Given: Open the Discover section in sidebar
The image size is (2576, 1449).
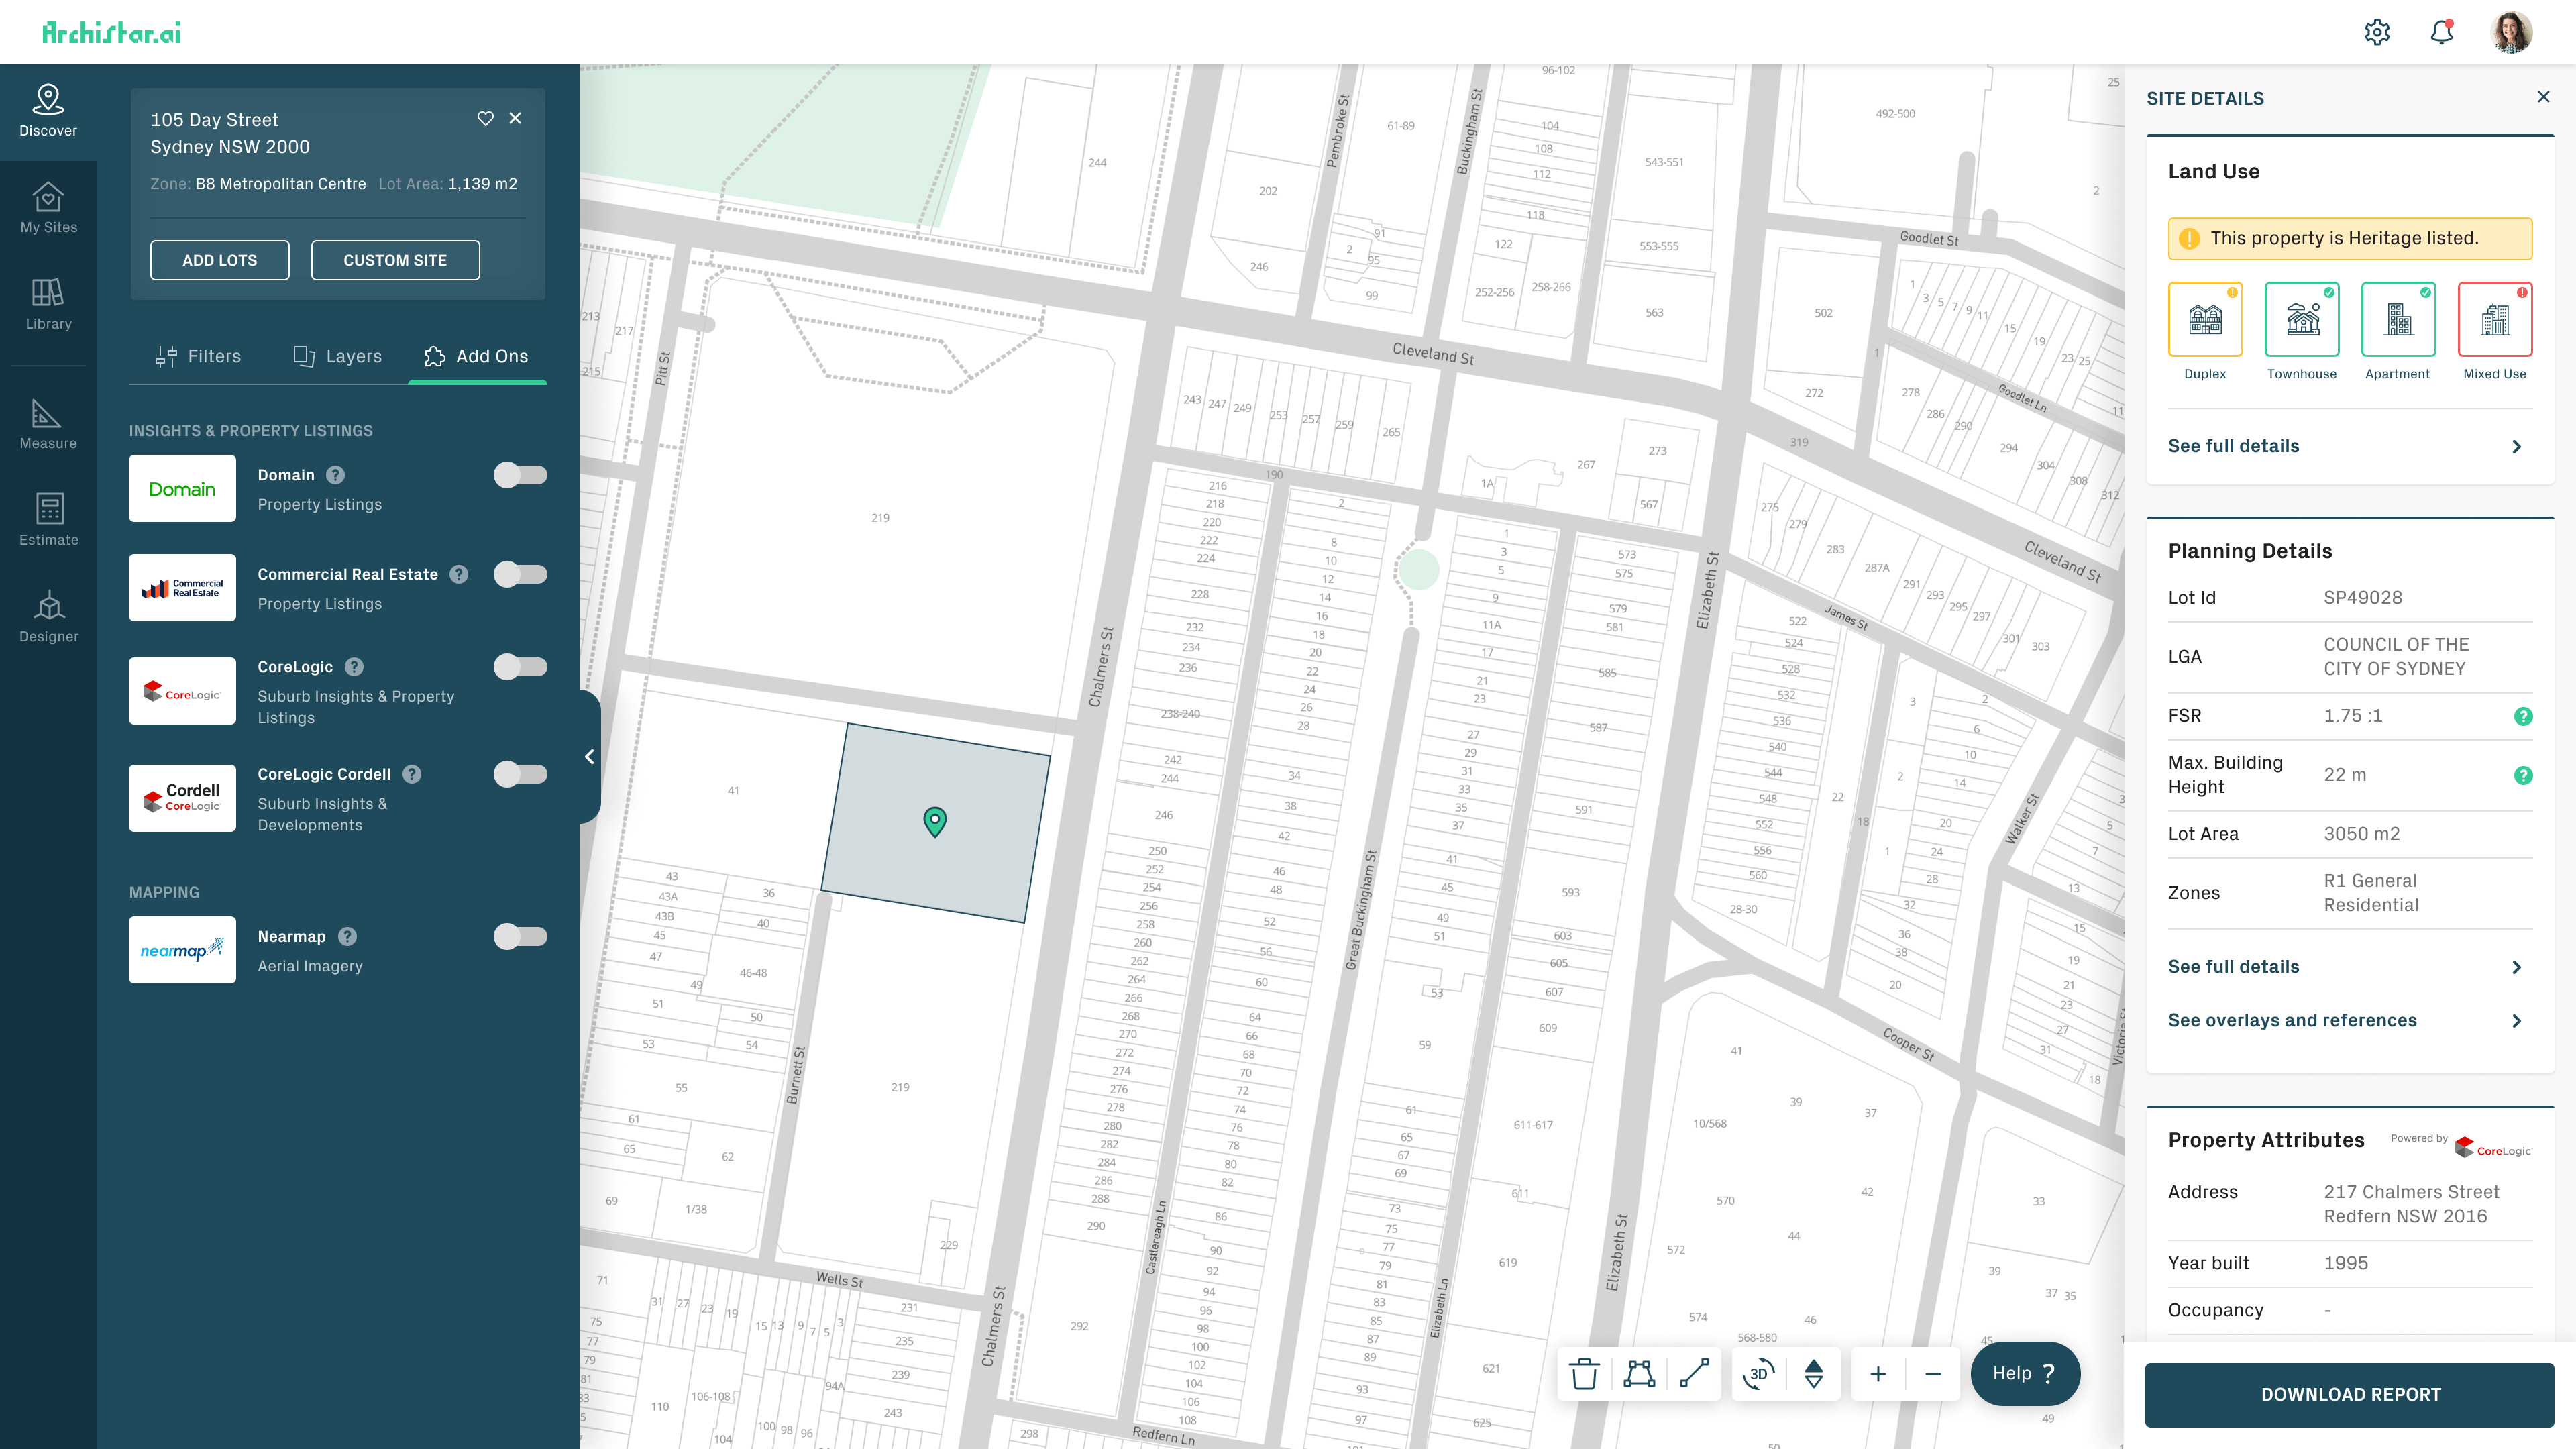Looking at the screenshot, I should coord(48,111).
